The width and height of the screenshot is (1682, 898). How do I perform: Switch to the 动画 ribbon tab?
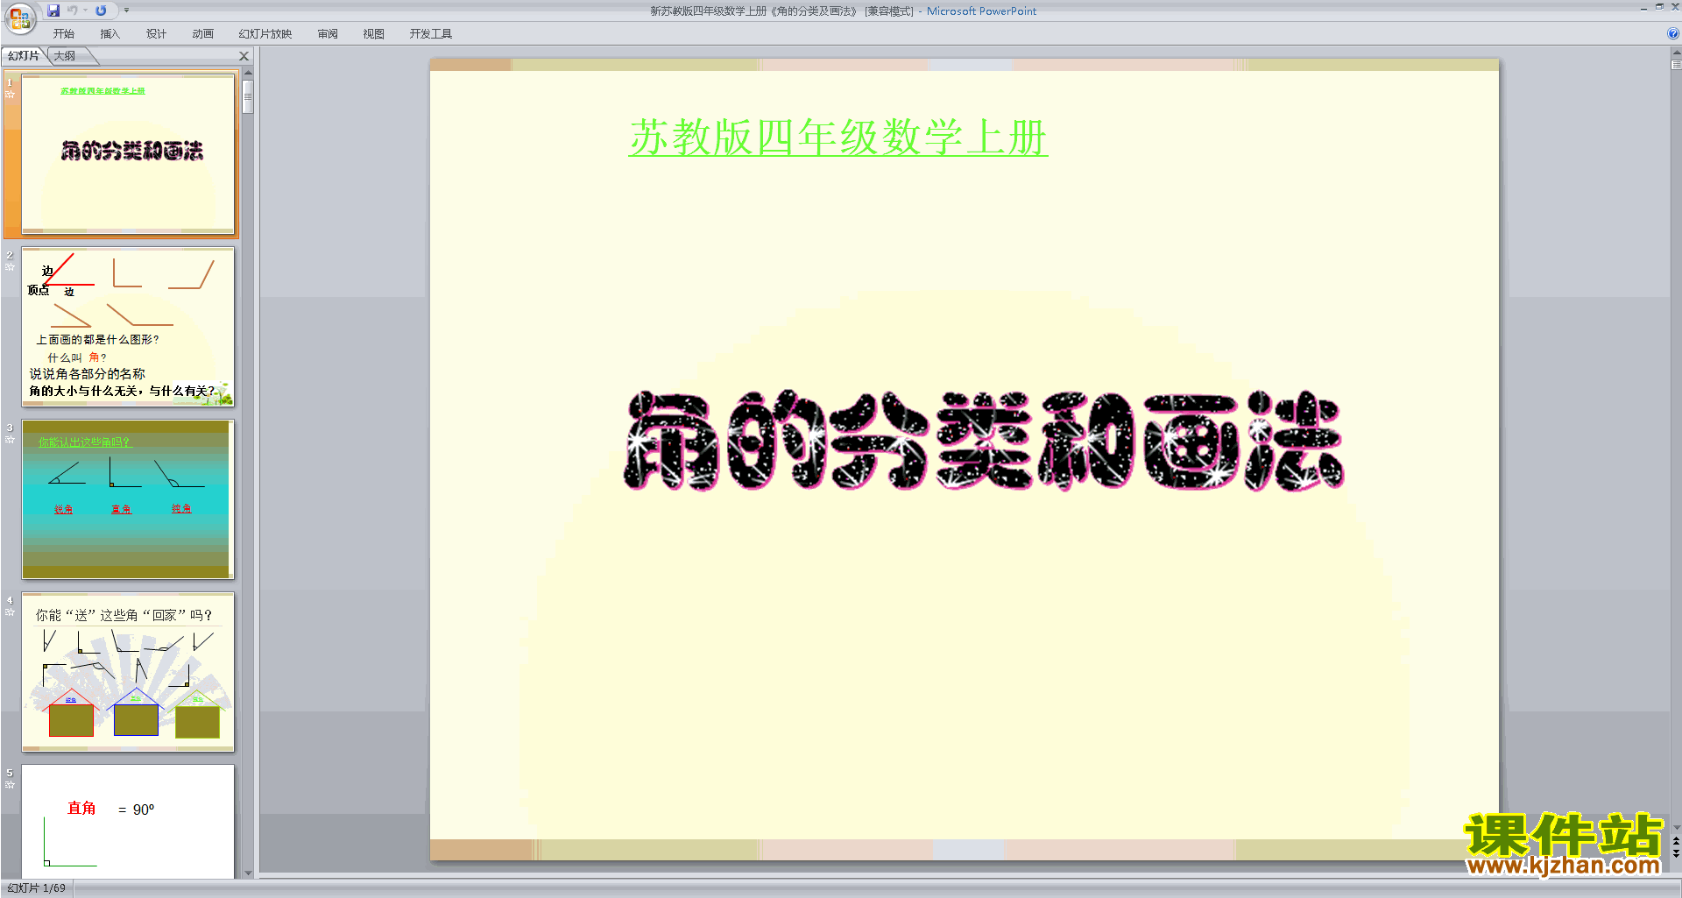tap(202, 34)
